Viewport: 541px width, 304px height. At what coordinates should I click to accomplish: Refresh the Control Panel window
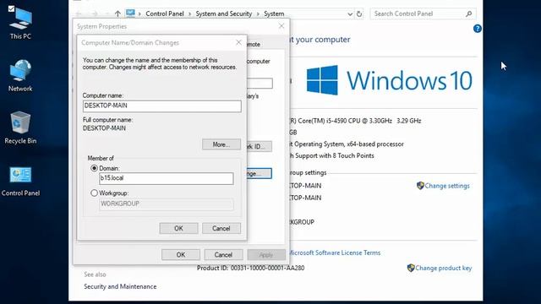359,14
